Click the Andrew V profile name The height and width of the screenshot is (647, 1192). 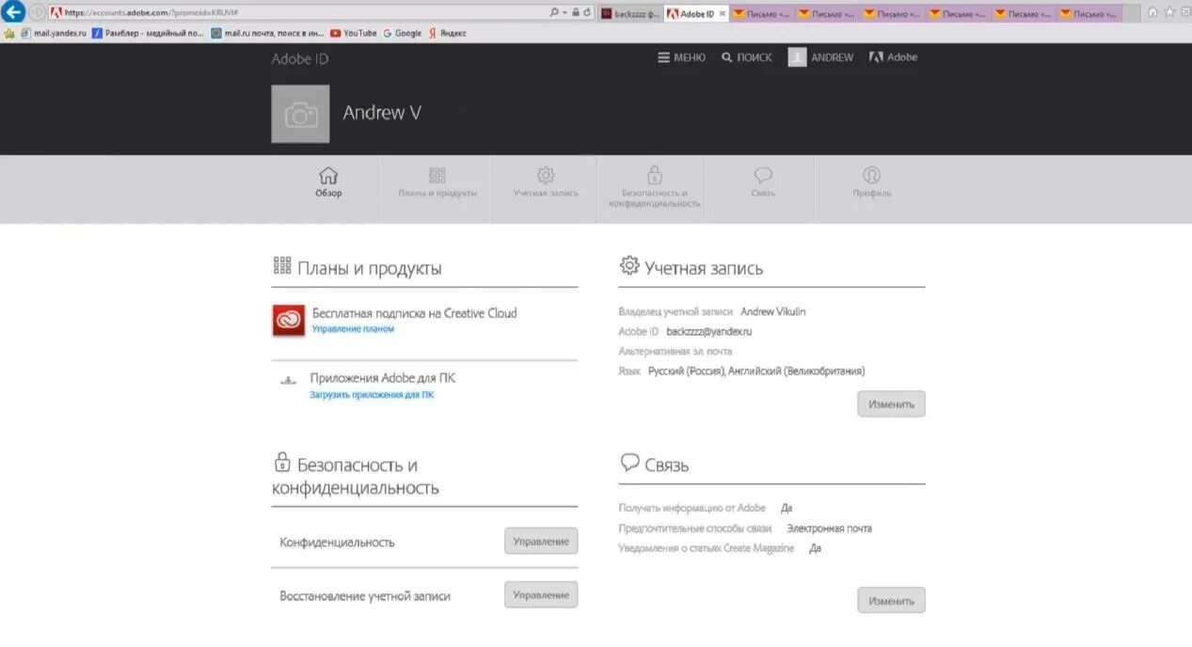pyautogui.click(x=382, y=113)
